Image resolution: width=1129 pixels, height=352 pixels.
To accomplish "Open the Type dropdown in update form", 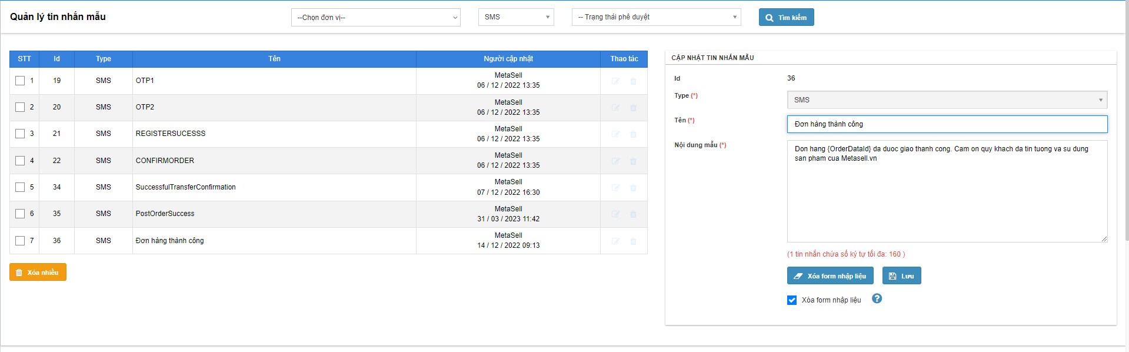I will [x=947, y=100].
